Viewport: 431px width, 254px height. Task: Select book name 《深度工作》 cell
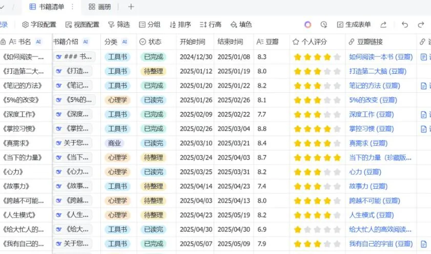(x=19, y=114)
